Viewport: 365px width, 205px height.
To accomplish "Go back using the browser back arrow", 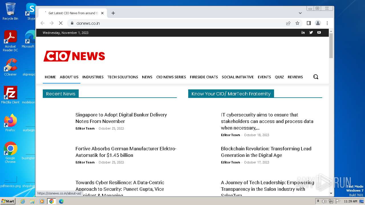I will click(x=42, y=23).
